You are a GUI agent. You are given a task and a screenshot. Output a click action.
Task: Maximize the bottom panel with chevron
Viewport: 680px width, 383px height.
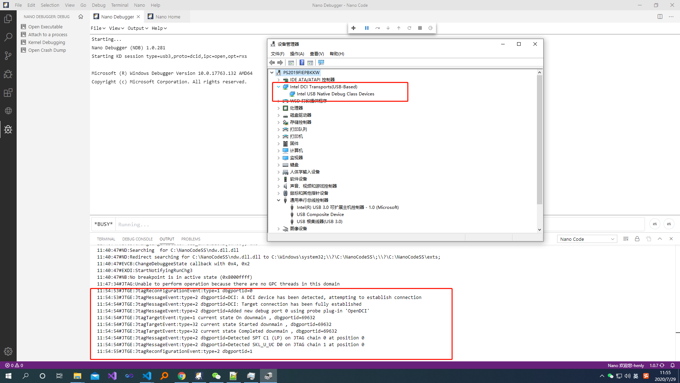660,239
